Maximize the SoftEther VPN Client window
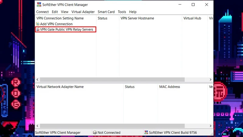 [193, 5]
